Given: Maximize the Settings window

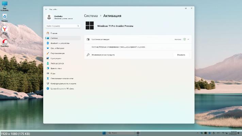Looking at the screenshot, I should click(x=186, y=8).
